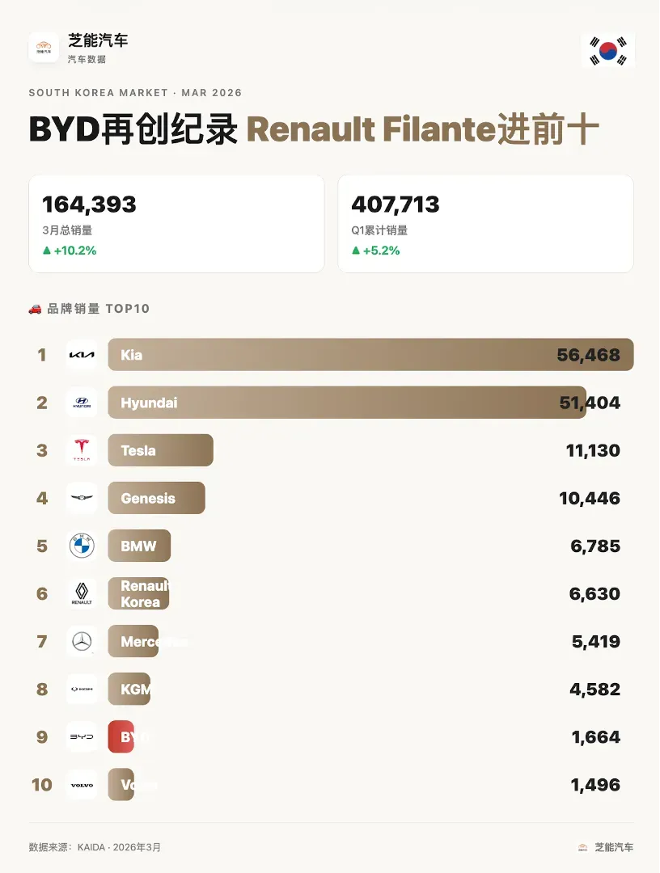
Task: Select the BMW roundel logo
Action: (x=82, y=546)
